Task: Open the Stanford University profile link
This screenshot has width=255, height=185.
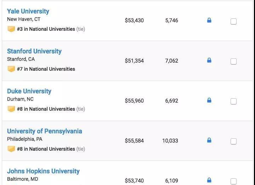Action: point(34,51)
